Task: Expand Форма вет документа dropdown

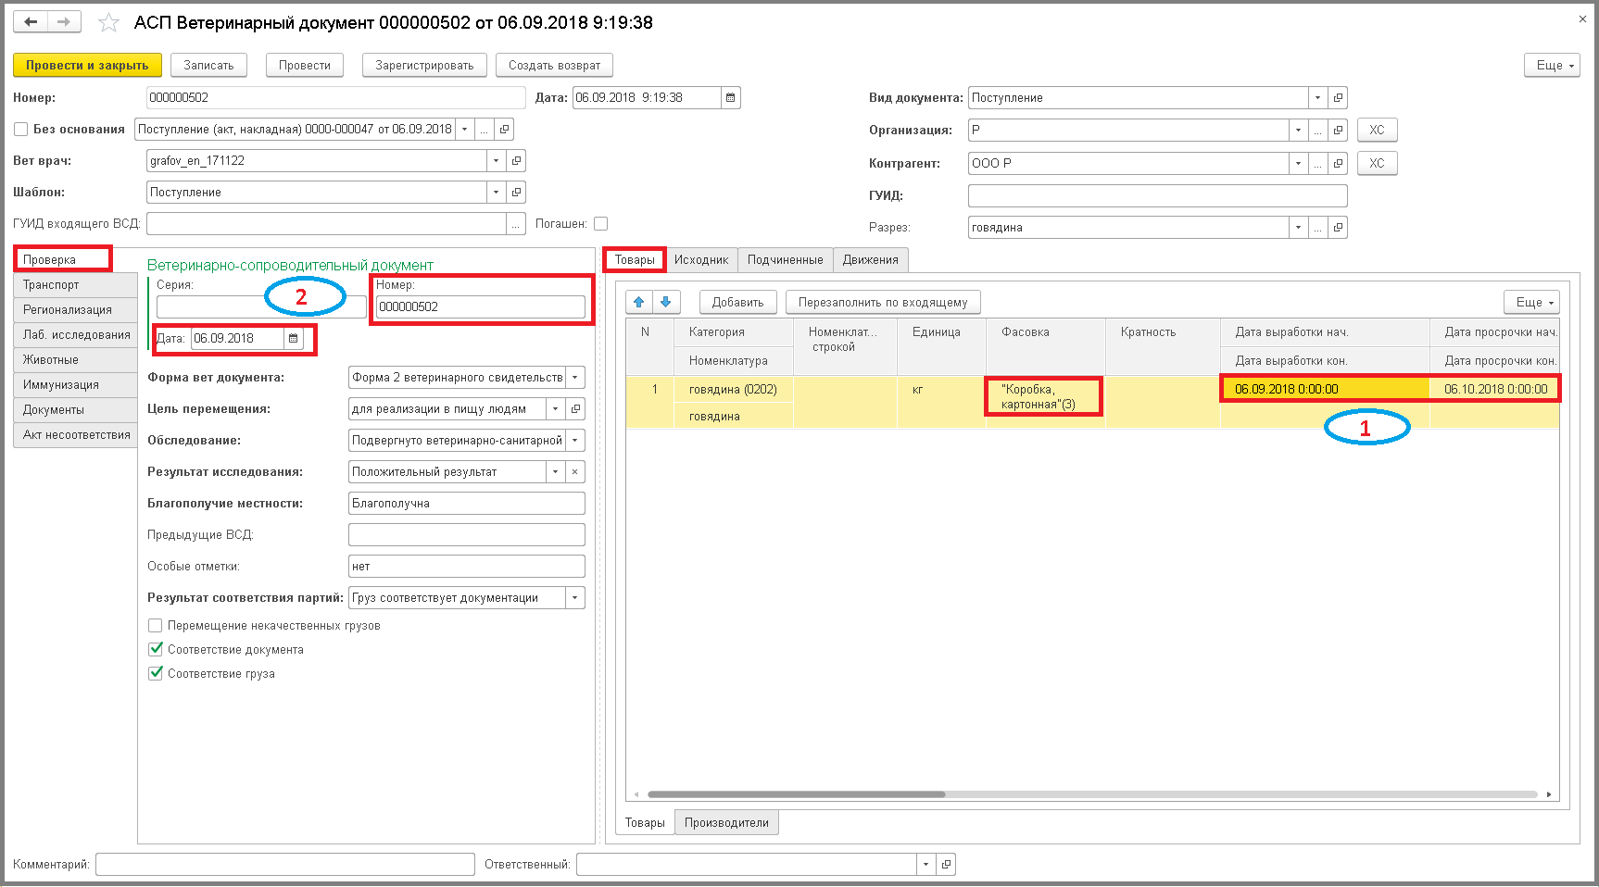Action: coord(575,378)
